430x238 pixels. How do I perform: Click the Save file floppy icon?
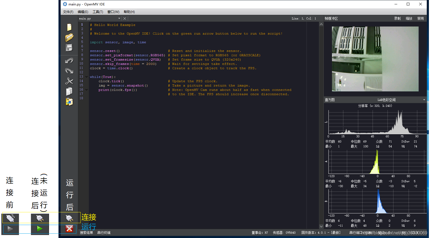69,48
